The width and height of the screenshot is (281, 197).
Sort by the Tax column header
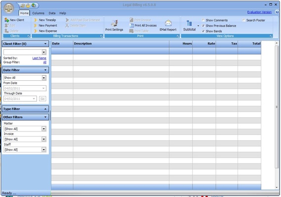227,44
